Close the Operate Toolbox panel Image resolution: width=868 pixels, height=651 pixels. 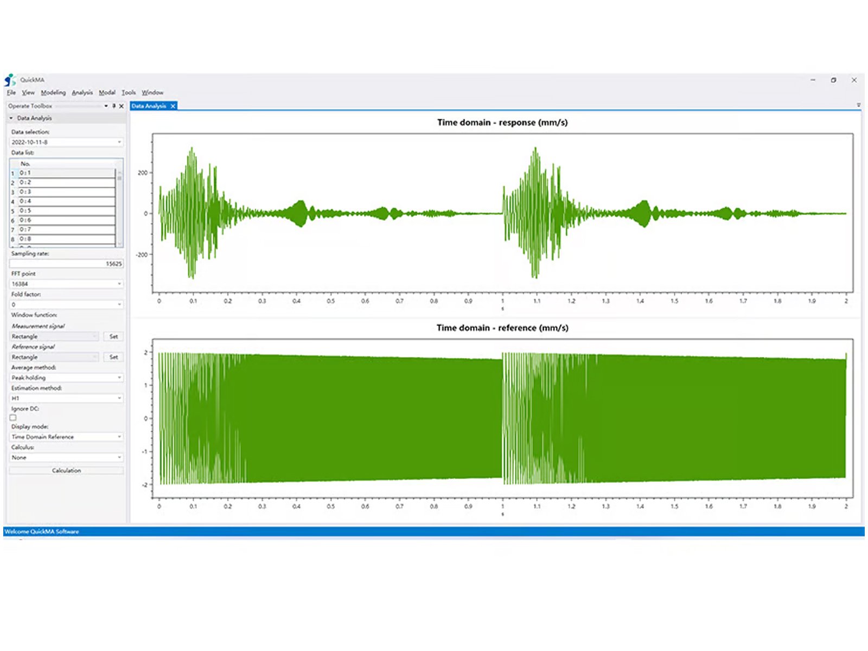tap(122, 106)
